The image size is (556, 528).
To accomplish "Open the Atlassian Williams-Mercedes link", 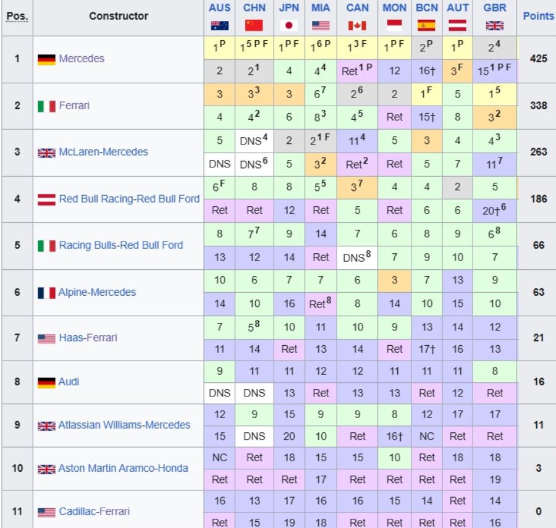I will (x=124, y=425).
